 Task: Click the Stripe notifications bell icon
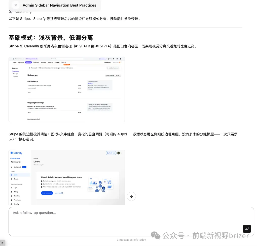[113, 58]
